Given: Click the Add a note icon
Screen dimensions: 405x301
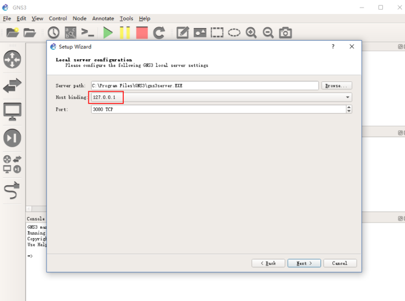Looking at the screenshot, I should coord(183,33).
